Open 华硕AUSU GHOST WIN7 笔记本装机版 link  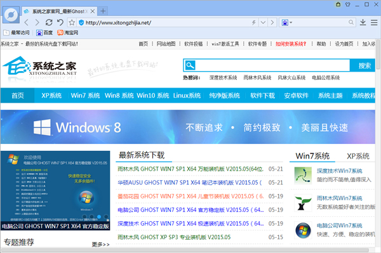click(x=189, y=183)
